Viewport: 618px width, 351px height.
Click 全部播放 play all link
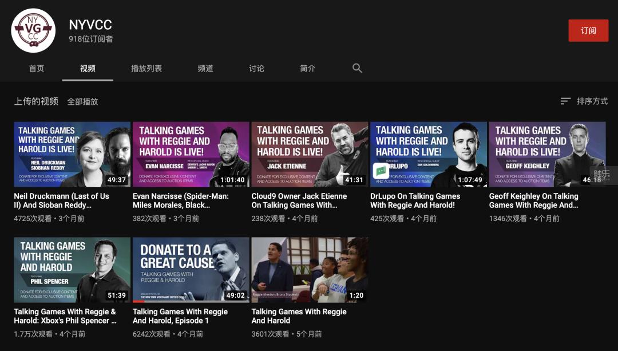click(x=83, y=102)
